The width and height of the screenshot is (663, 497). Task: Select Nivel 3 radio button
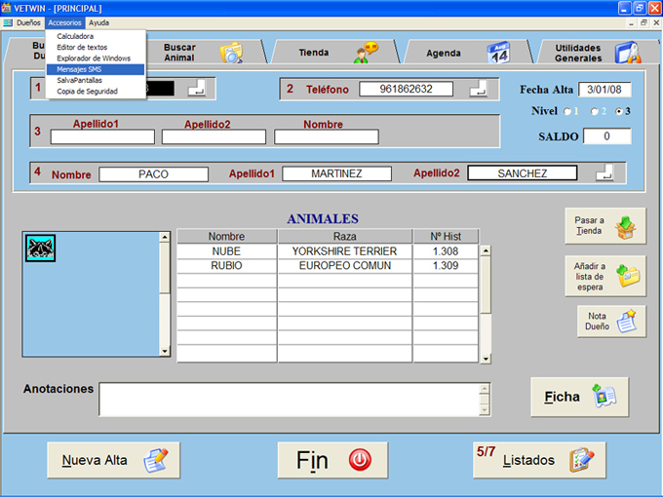[x=618, y=111]
